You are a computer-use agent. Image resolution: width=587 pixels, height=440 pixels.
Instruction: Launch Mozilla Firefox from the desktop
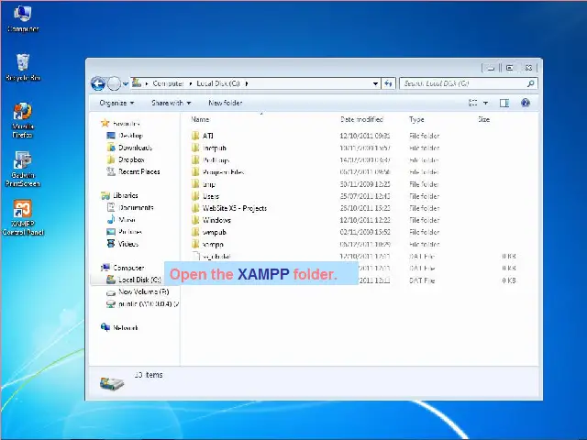pos(22,120)
